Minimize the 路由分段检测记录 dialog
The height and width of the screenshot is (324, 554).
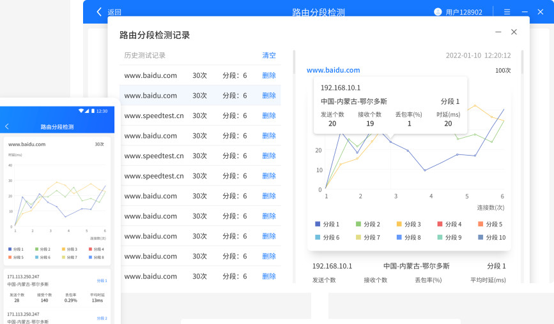498,32
